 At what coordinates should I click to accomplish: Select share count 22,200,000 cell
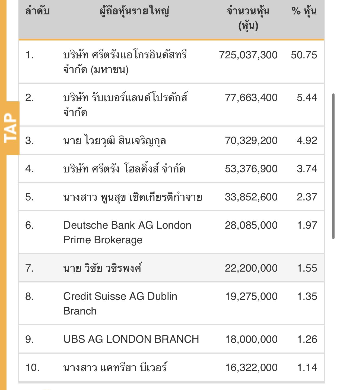(x=251, y=268)
